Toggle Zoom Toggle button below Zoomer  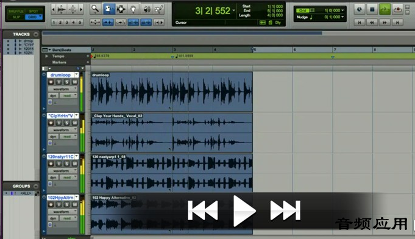(95, 23)
